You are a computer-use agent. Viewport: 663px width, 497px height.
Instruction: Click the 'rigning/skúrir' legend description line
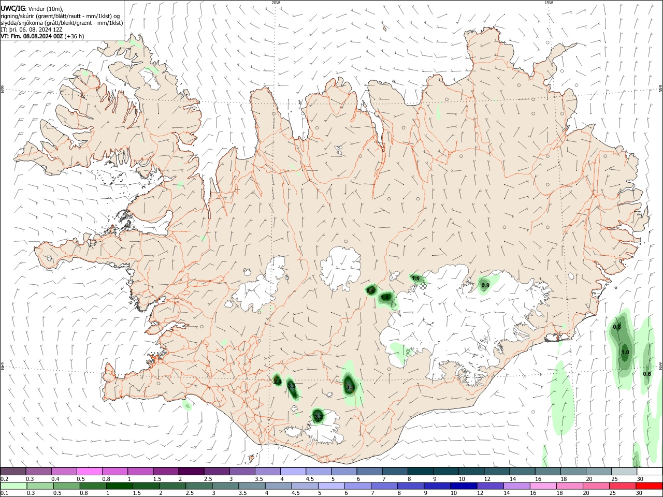point(61,16)
